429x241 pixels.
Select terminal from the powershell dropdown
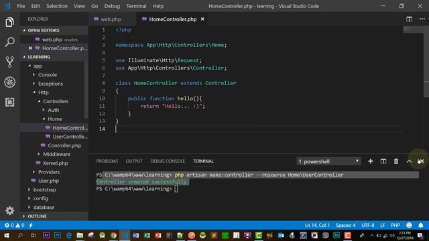(x=328, y=161)
